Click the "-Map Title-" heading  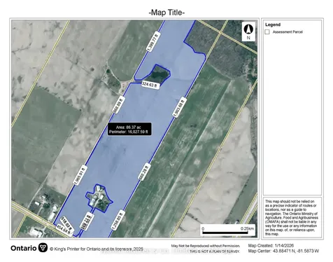[166, 13]
